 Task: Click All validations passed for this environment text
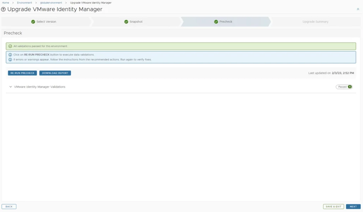pos(40,46)
